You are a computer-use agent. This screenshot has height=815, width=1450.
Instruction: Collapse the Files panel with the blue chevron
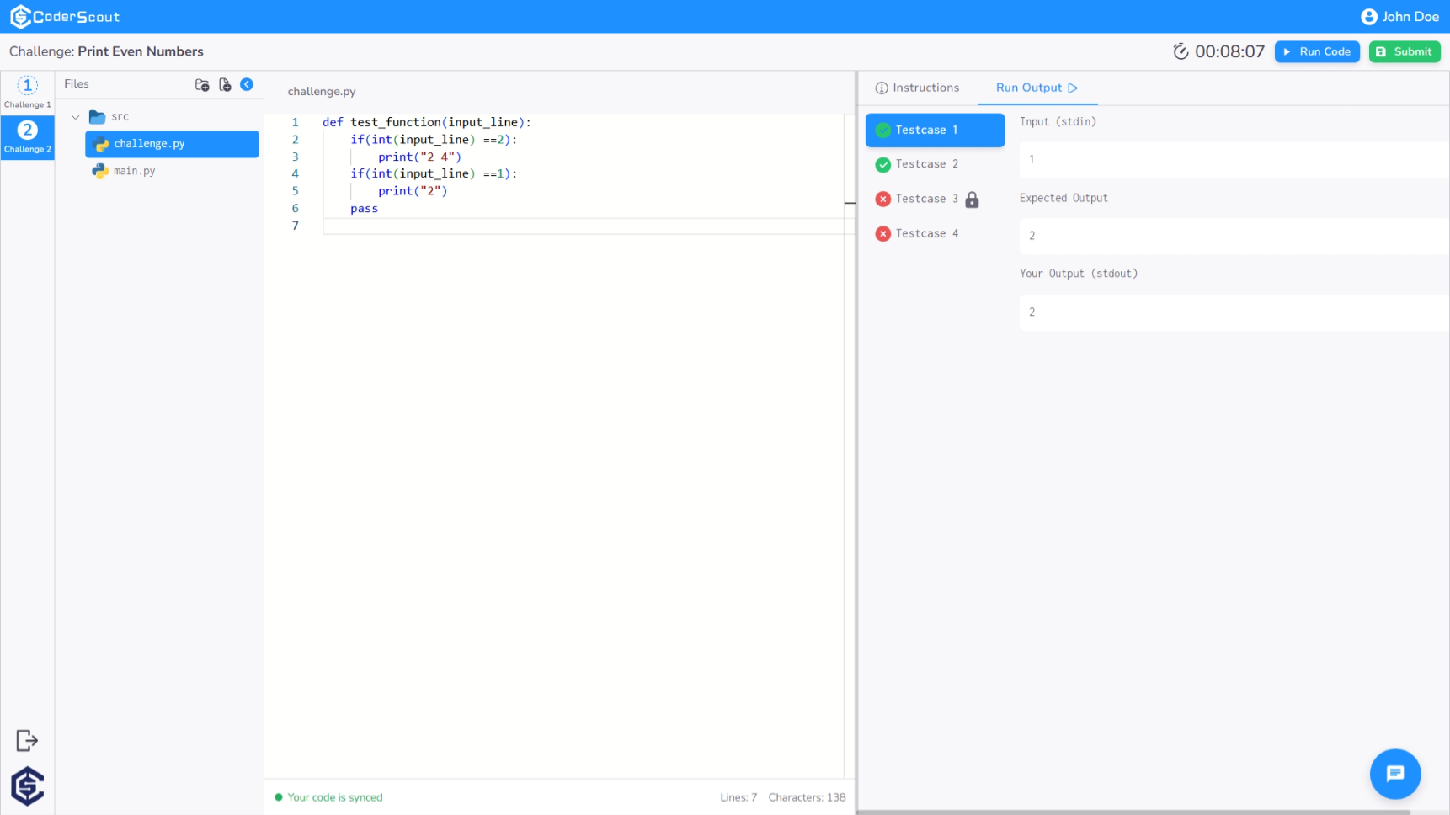(247, 84)
